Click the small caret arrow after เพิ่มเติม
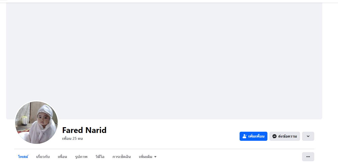 click(155, 157)
